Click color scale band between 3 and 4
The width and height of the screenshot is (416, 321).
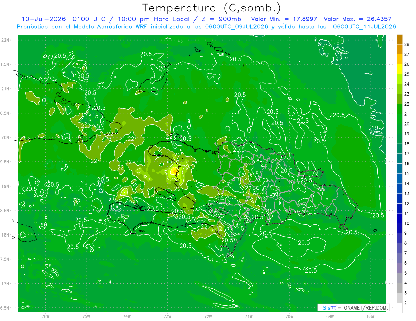coord(400,288)
